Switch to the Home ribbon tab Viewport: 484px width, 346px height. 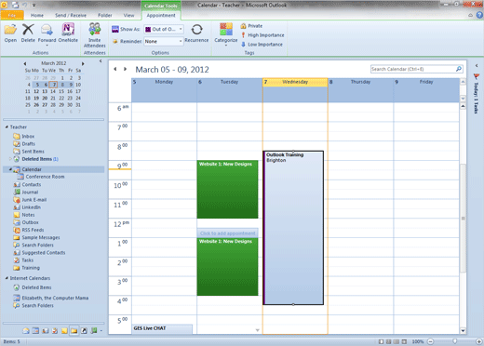click(37, 15)
